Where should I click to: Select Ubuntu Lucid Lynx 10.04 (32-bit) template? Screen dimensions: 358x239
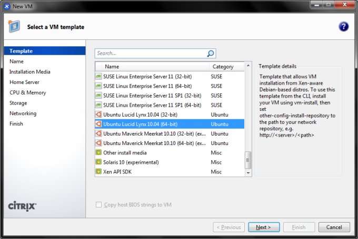(170, 115)
